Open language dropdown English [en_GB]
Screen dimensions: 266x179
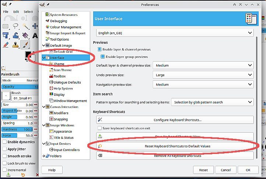click(175, 33)
